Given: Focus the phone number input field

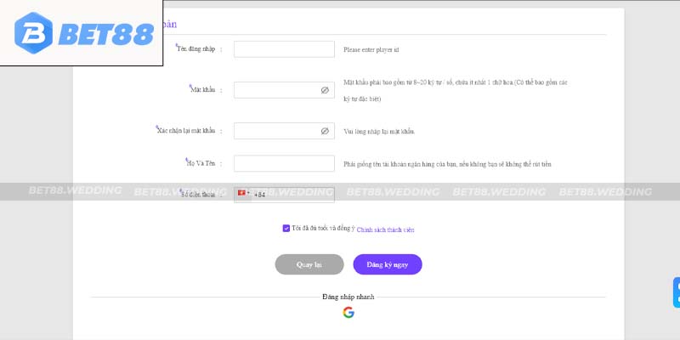Looking at the screenshot, I should click(284, 195).
